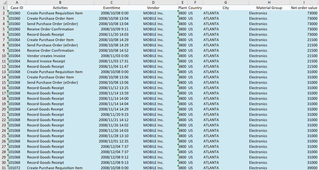Select 'Cancel Goods Receipt' cell
The height and width of the screenshot is (170, 319).
click(60, 109)
